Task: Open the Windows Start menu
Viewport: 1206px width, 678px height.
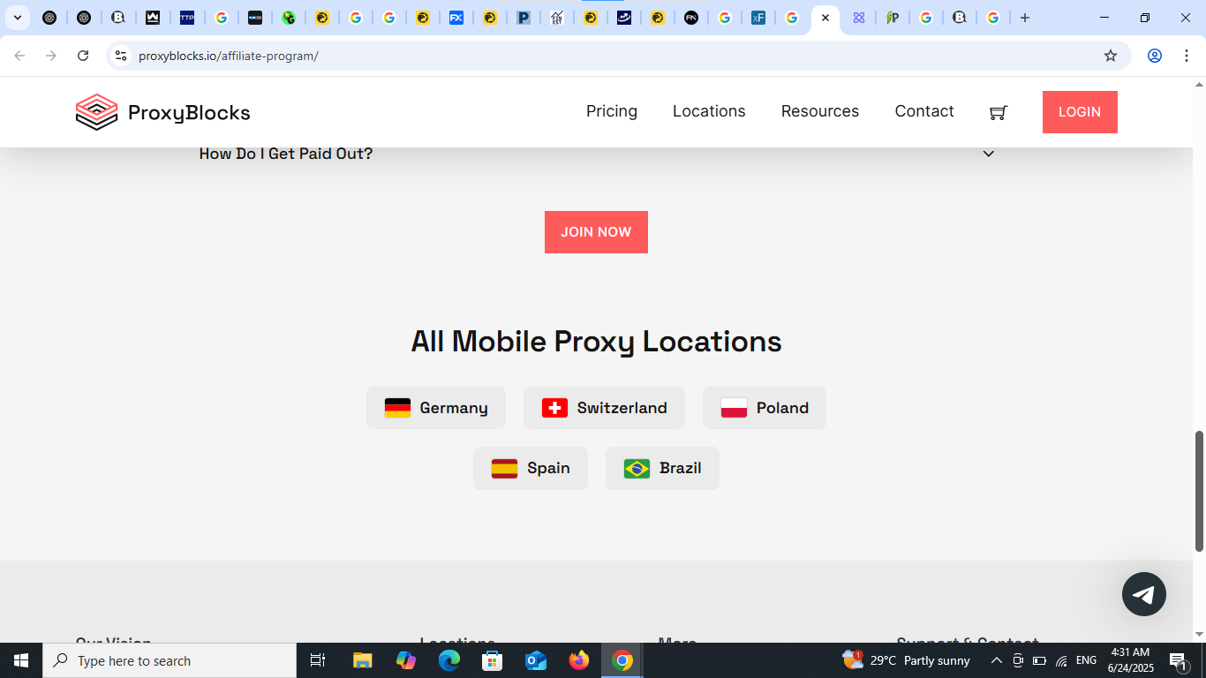Action: pyautogui.click(x=21, y=660)
